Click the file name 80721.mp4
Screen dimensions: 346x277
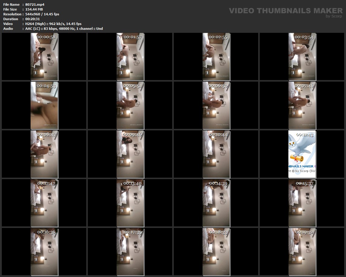(x=35, y=5)
